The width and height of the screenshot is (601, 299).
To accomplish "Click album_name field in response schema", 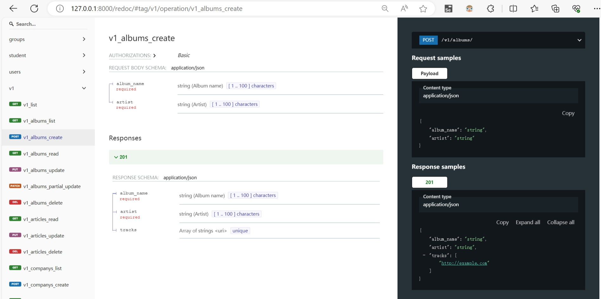I will point(134,193).
